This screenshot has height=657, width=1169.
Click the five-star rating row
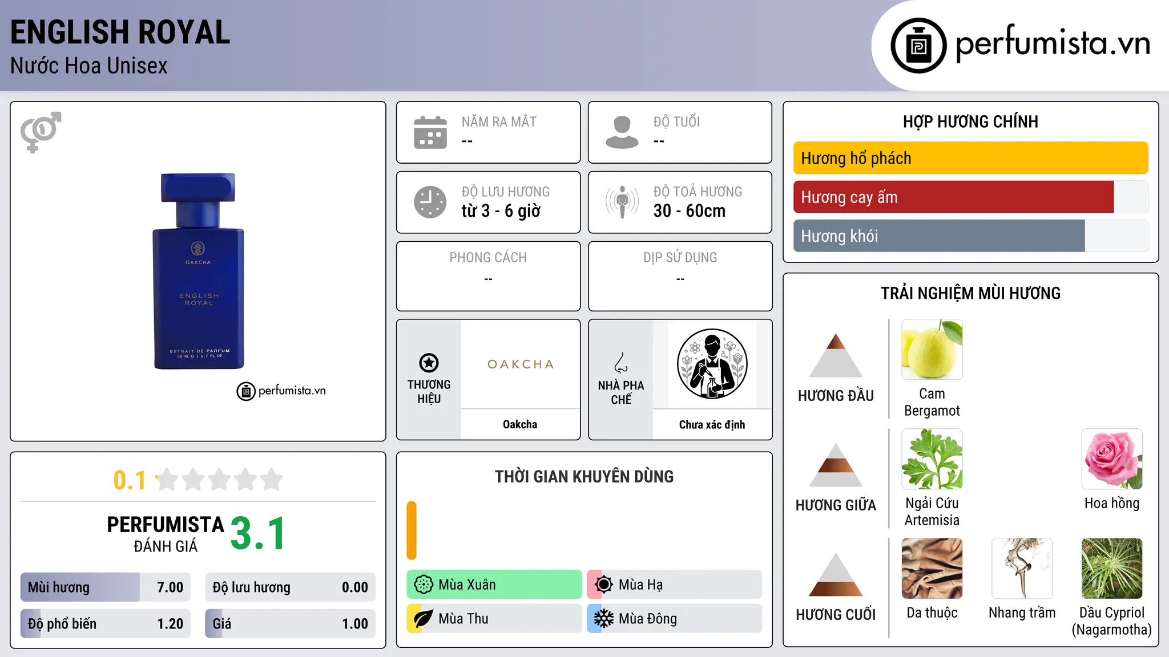219,480
